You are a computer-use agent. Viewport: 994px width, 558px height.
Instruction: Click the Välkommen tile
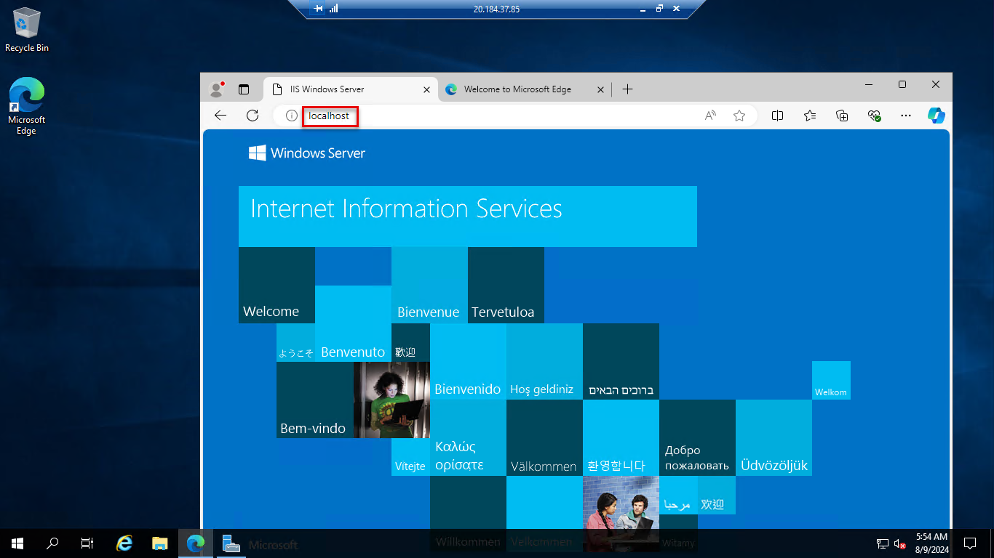pos(544,437)
